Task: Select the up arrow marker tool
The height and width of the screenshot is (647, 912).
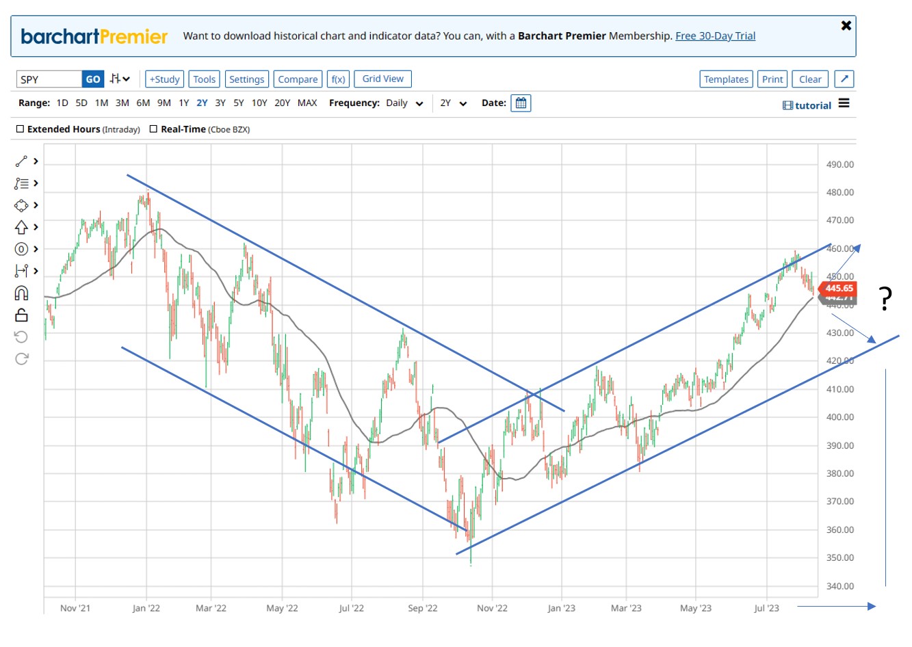Action: pos(21,227)
